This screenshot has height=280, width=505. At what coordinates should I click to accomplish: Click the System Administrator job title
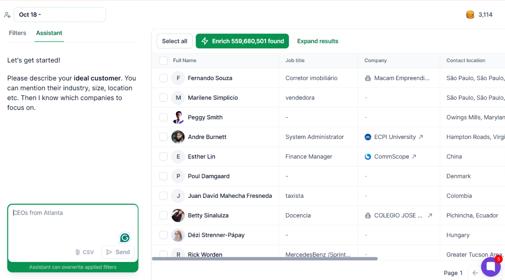pos(315,137)
